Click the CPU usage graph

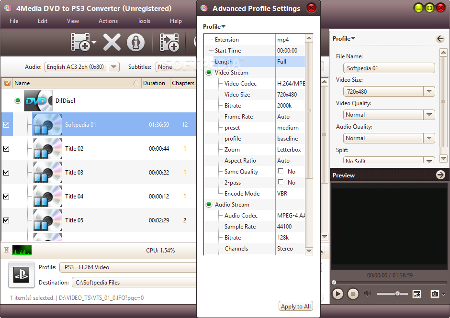click(22, 250)
